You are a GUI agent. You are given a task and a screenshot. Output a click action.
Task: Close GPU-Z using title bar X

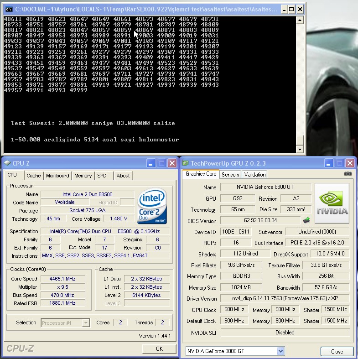click(350, 163)
